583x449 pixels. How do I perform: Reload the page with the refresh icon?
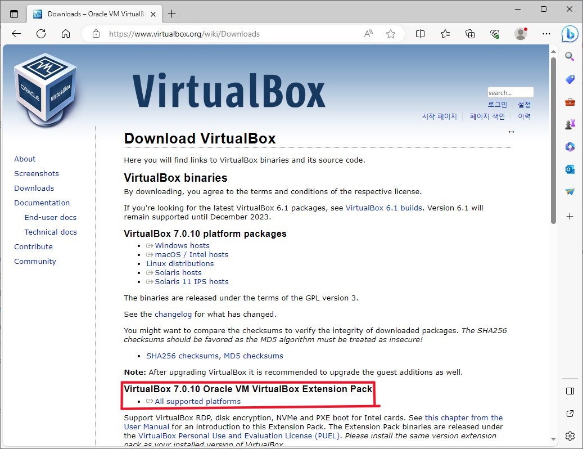click(x=41, y=34)
